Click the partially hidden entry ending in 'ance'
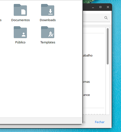121x132 pixels. click(86, 95)
